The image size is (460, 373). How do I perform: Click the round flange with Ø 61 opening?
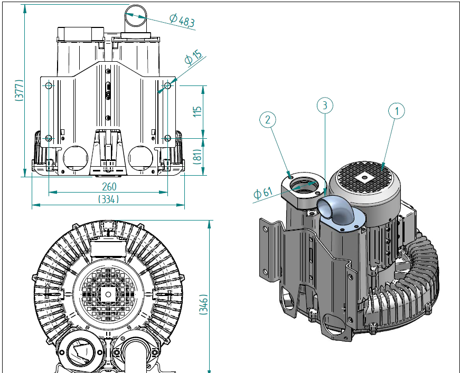pyautogui.click(x=304, y=189)
